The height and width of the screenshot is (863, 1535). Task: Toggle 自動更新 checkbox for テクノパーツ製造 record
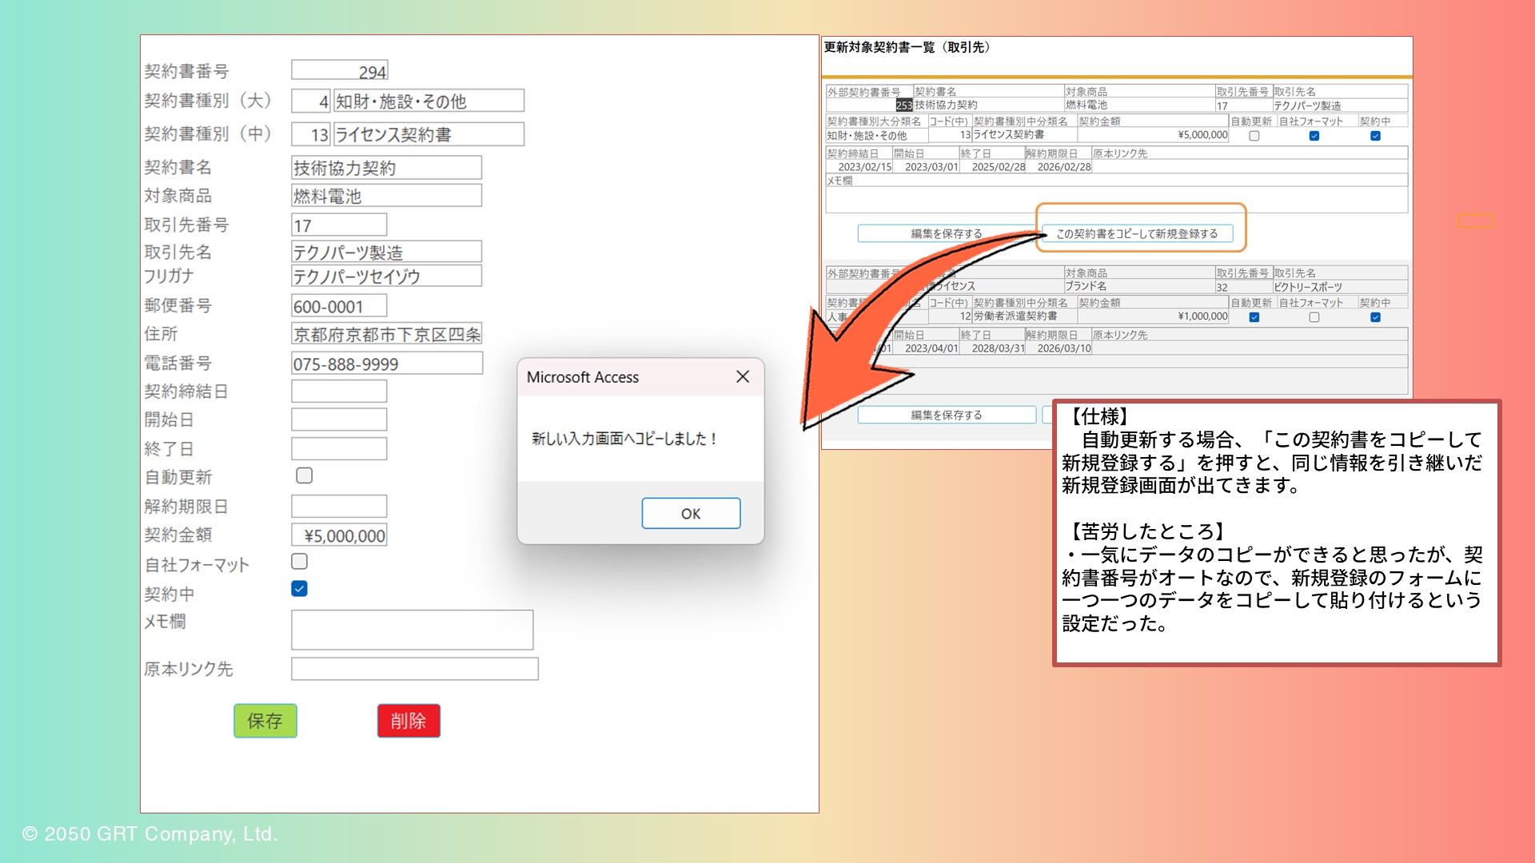(1254, 136)
